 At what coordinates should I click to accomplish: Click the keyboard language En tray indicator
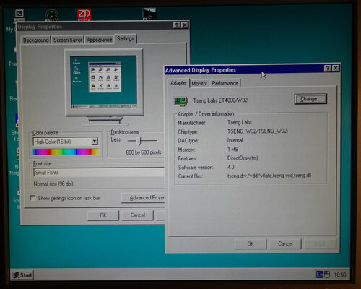pos(320,275)
